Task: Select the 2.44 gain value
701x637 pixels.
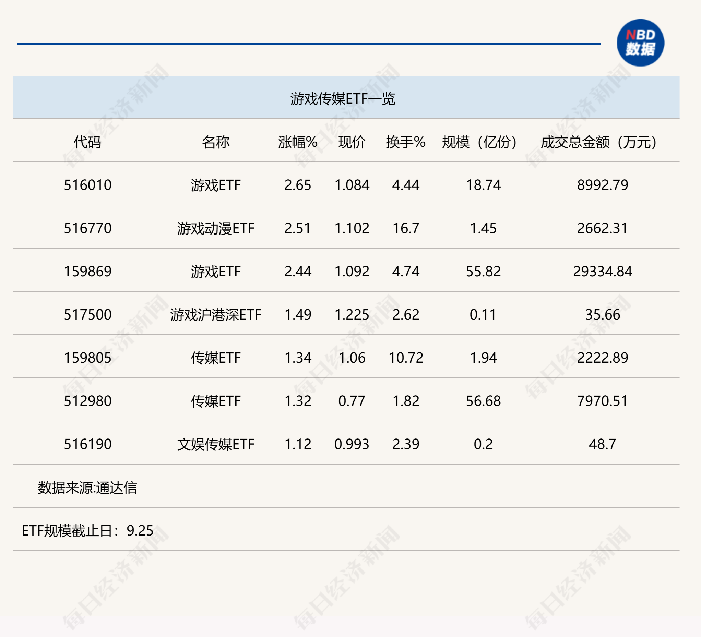Action: 298,272
